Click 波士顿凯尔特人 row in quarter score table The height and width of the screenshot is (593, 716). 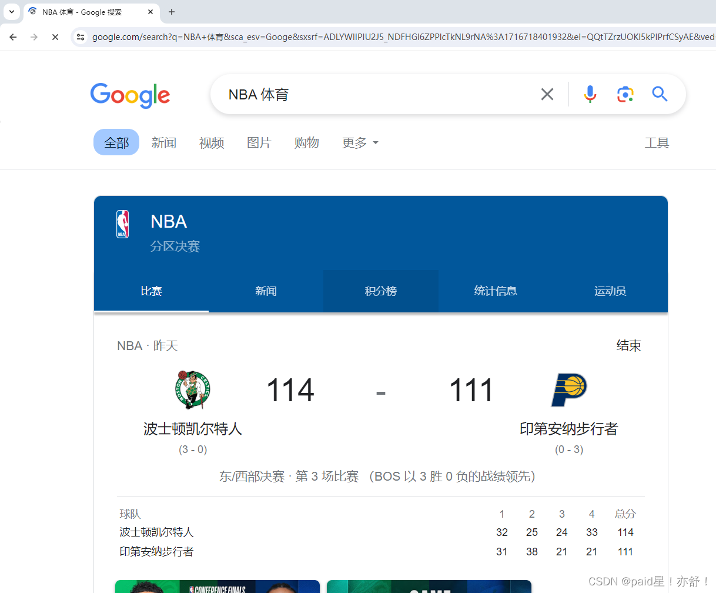(x=381, y=532)
